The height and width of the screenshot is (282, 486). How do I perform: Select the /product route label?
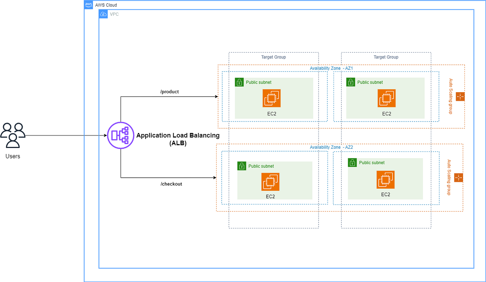[x=169, y=91]
